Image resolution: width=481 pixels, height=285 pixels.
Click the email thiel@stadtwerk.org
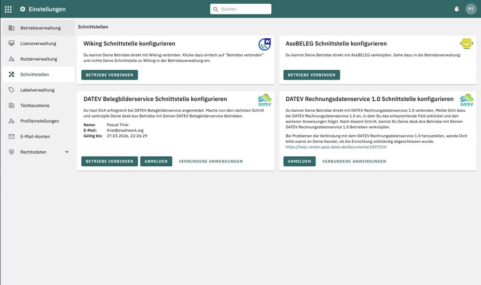(125, 131)
